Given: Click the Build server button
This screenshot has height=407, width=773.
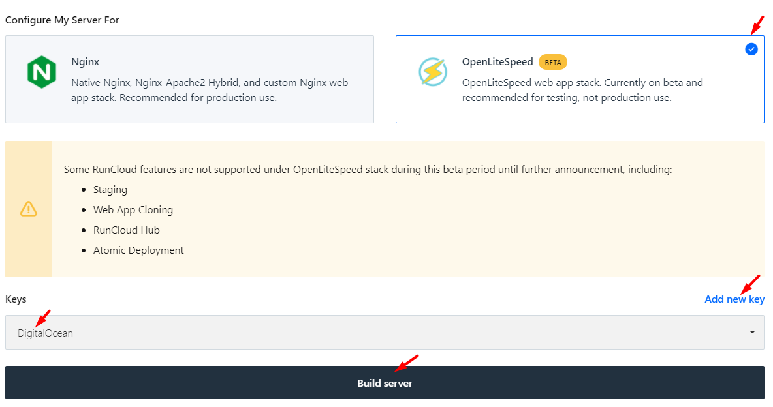Looking at the screenshot, I should pos(385,383).
